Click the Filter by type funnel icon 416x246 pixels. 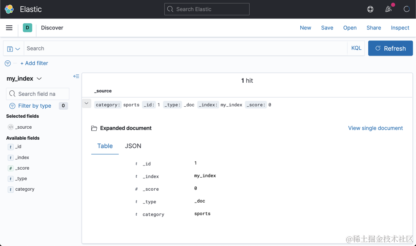point(12,106)
